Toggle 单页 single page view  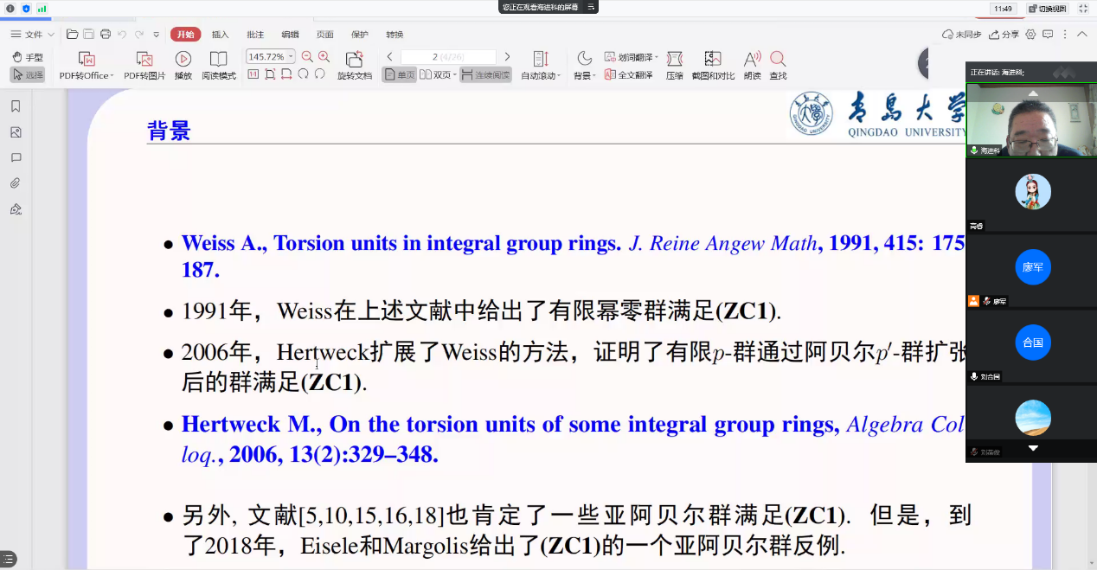399,75
